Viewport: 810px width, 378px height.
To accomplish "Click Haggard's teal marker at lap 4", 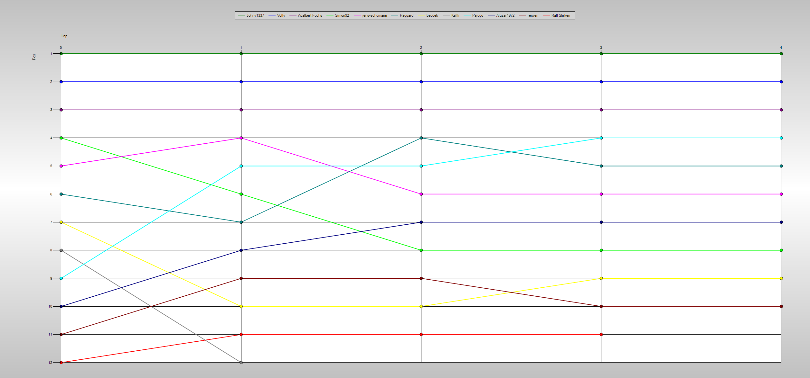I will [781, 166].
